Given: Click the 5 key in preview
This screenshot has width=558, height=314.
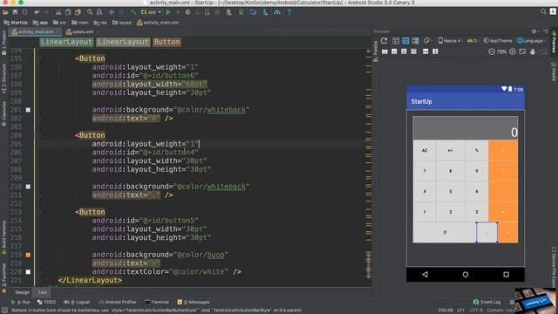Looking at the screenshot, I should (451, 192).
